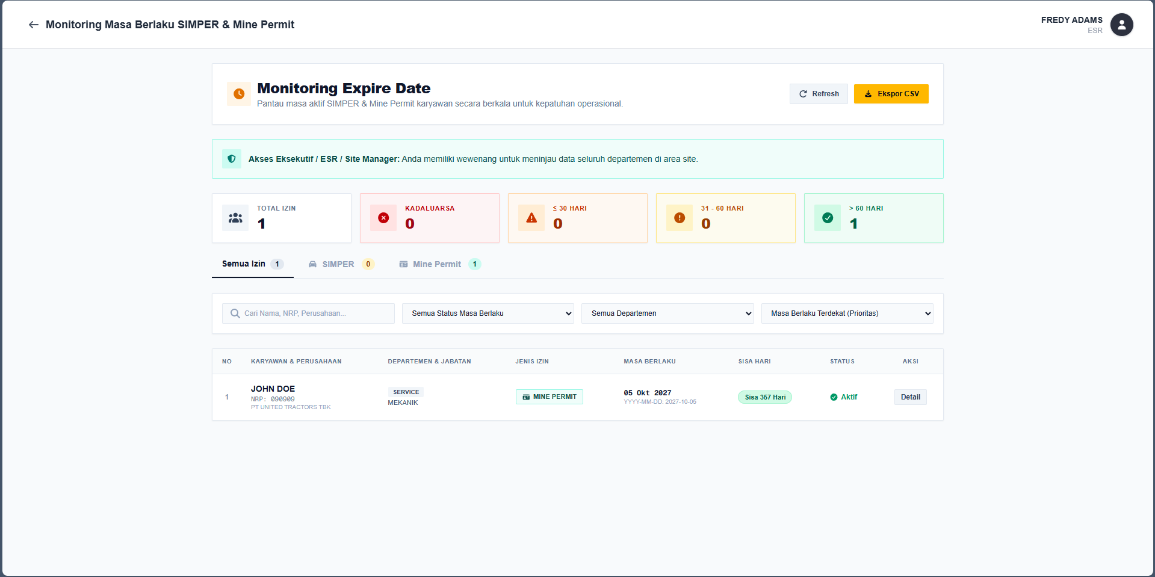Screen dimensions: 1155x577
Task: Click the MASA BERLAKU column header
Action: pos(649,362)
